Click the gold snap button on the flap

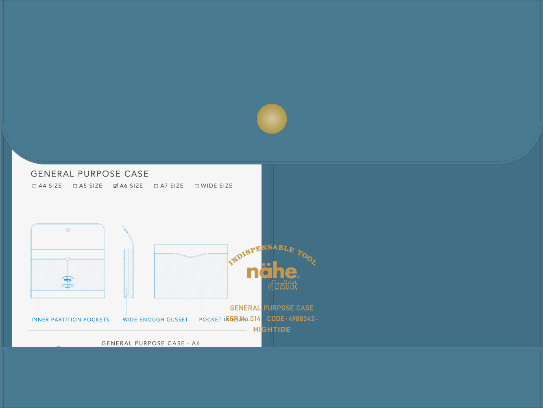point(272,119)
